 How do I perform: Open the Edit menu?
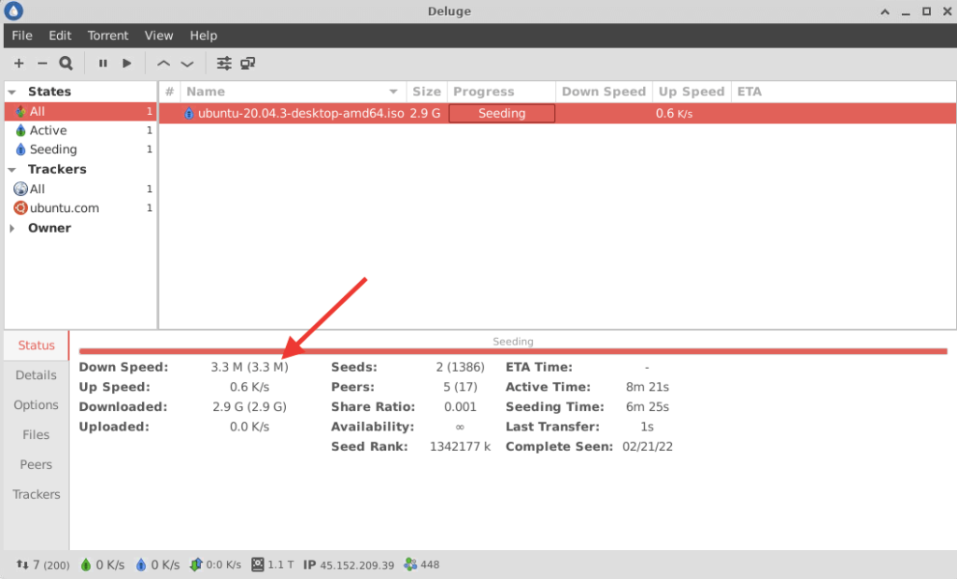60,35
